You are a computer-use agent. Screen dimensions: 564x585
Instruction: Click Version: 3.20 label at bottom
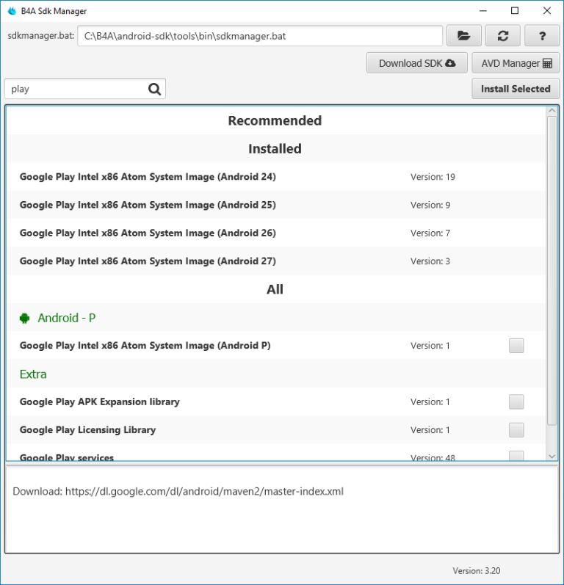click(x=477, y=570)
